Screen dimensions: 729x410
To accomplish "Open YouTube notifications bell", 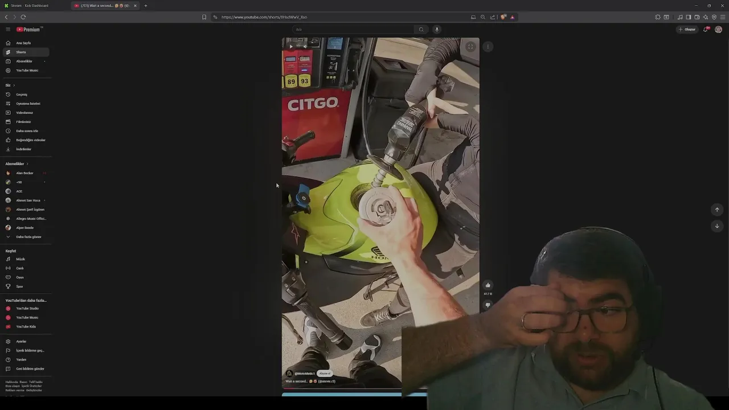I will coord(706,29).
